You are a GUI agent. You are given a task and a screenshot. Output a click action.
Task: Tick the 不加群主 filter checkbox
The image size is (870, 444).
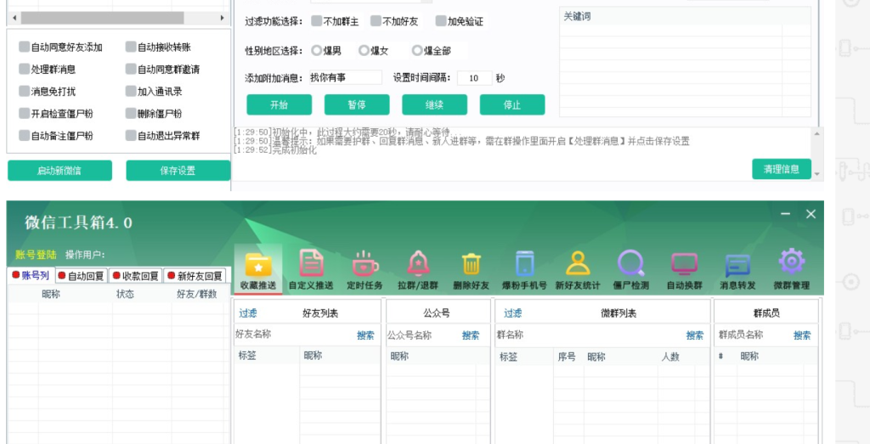[316, 21]
